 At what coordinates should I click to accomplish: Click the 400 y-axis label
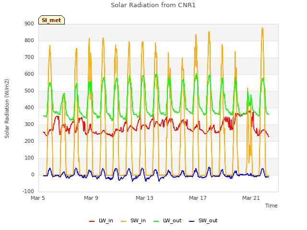tap(29, 107)
